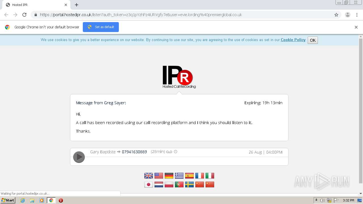Focus the address bar URL

pos(141,15)
